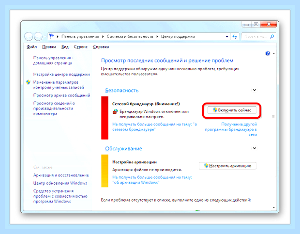Open the Сервис menu
Image resolution: width=300 pixels, height=234 pixels.
pyautogui.click(x=80, y=47)
